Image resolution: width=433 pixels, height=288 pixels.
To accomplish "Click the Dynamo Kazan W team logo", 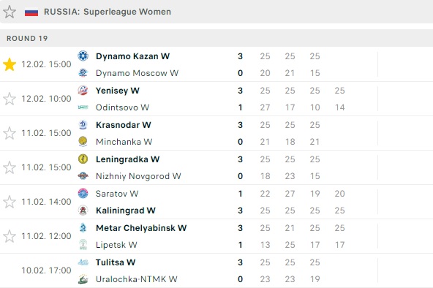I will coord(83,56).
